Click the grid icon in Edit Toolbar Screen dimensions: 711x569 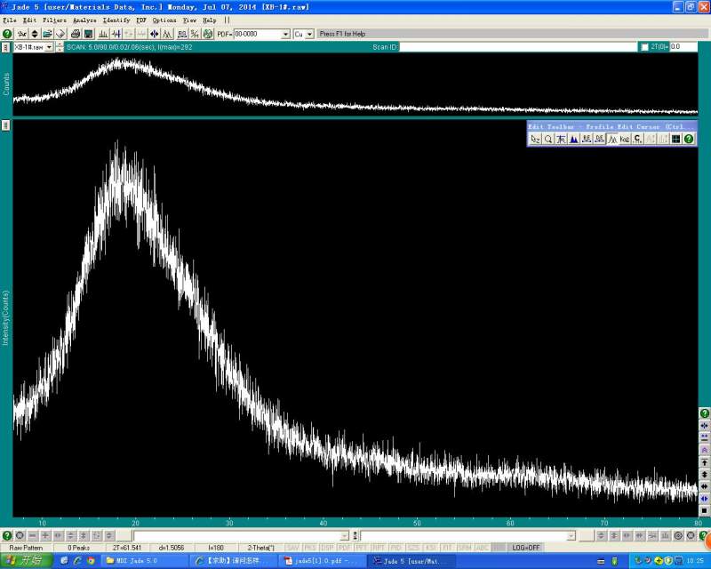click(x=675, y=139)
